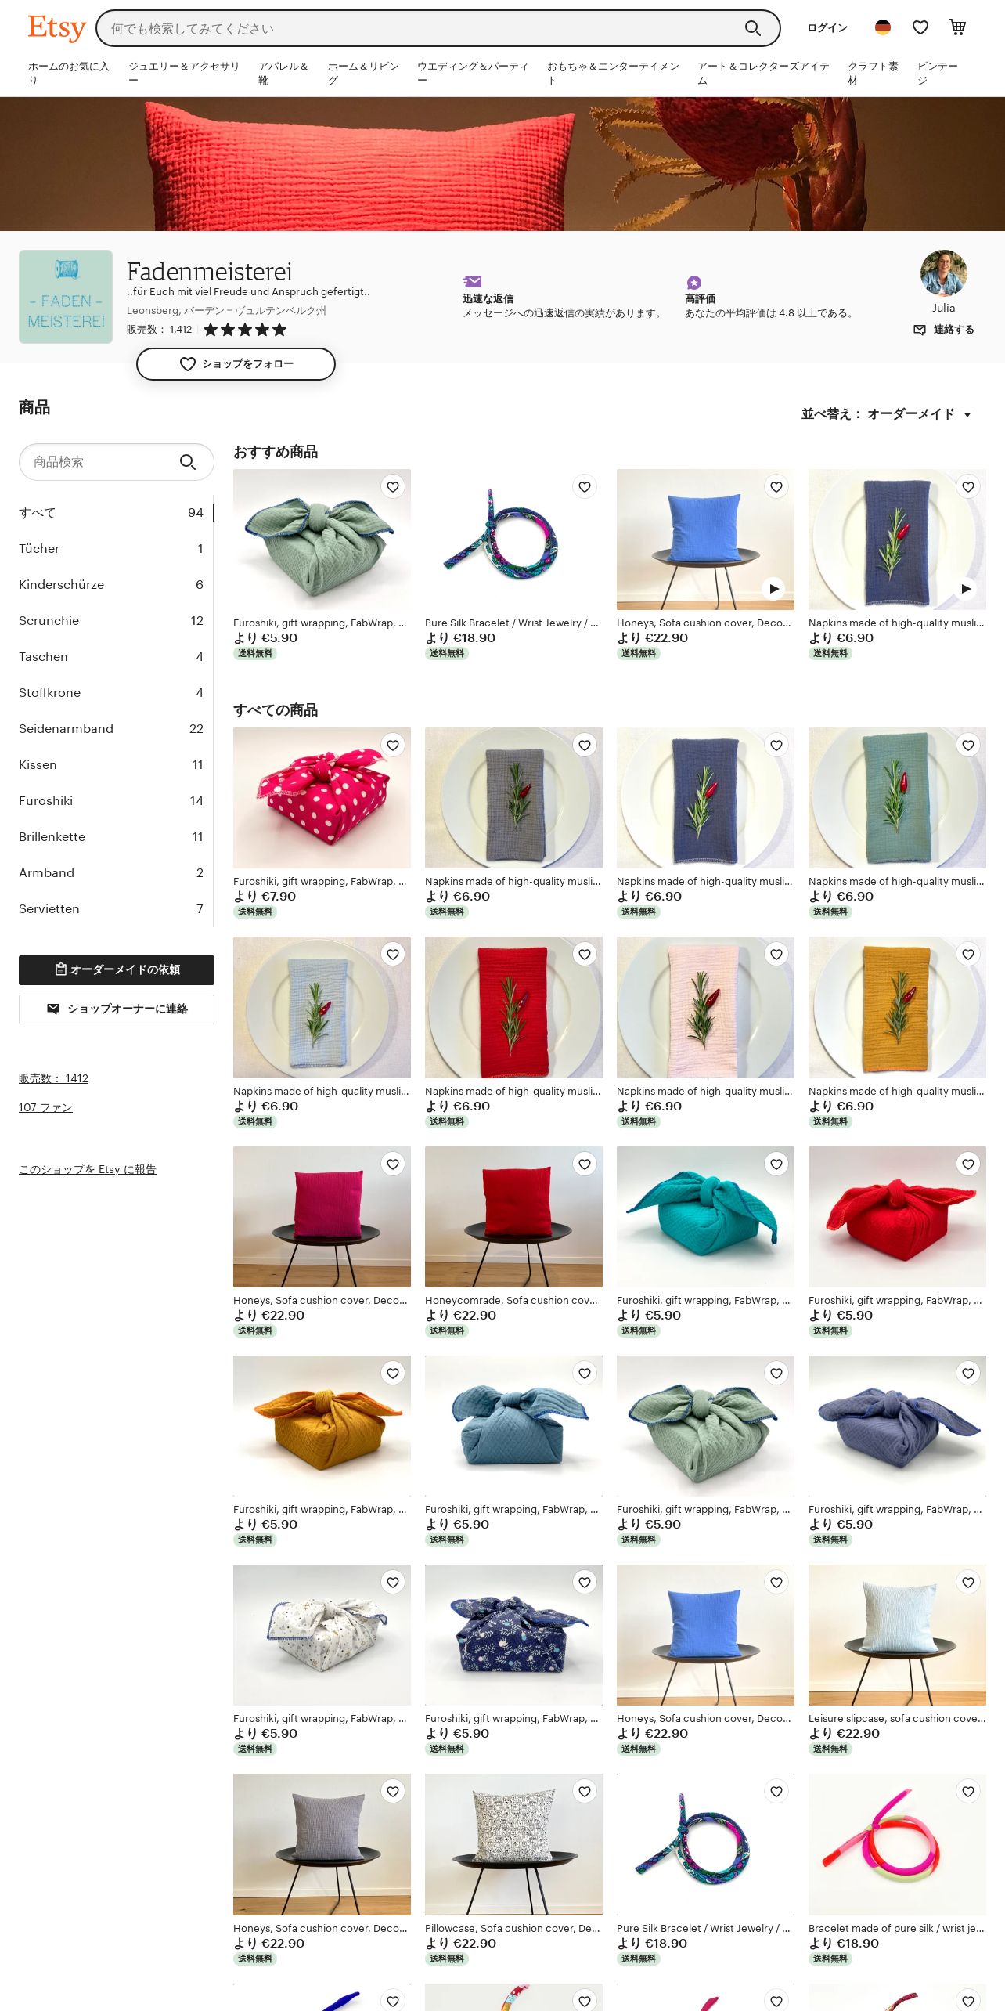1005x2011 pixels.
Task: Click the German flag region icon
Action: tap(883, 27)
